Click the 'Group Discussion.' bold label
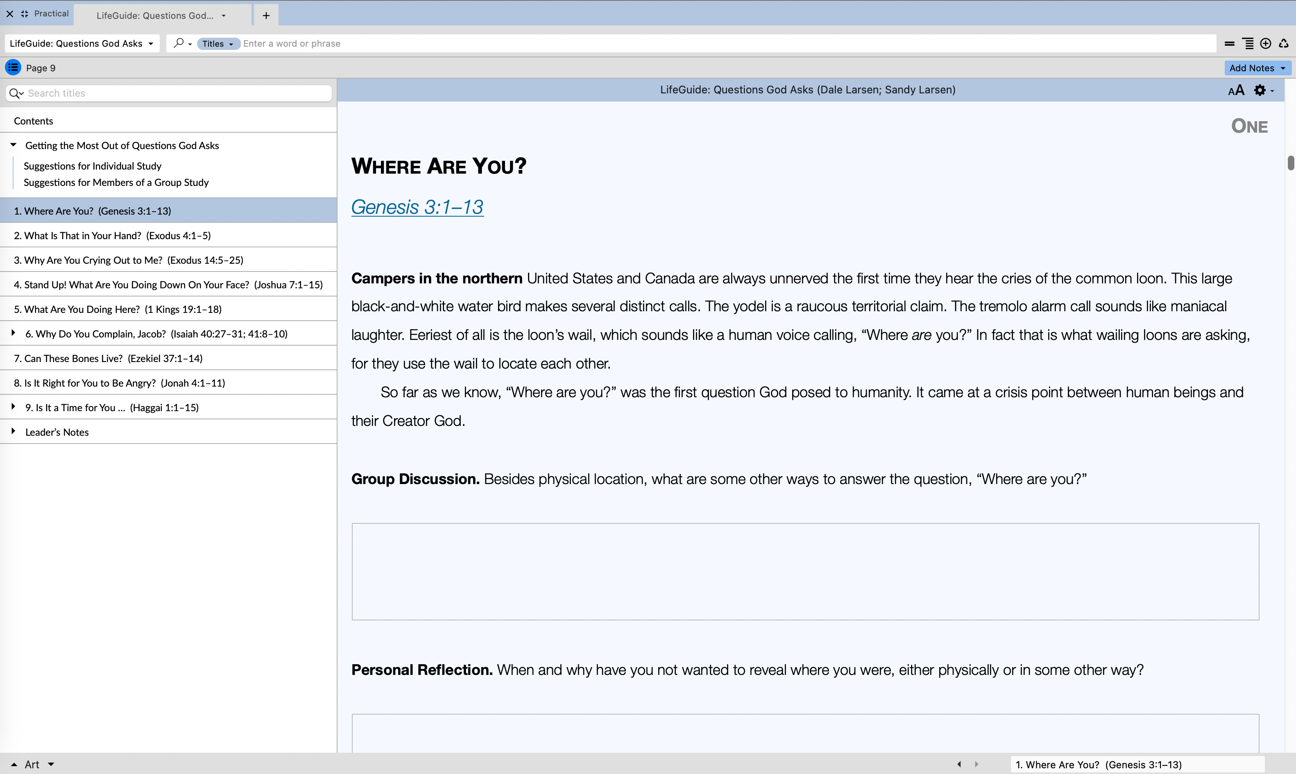The height and width of the screenshot is (774, 1296). (415, 479)
